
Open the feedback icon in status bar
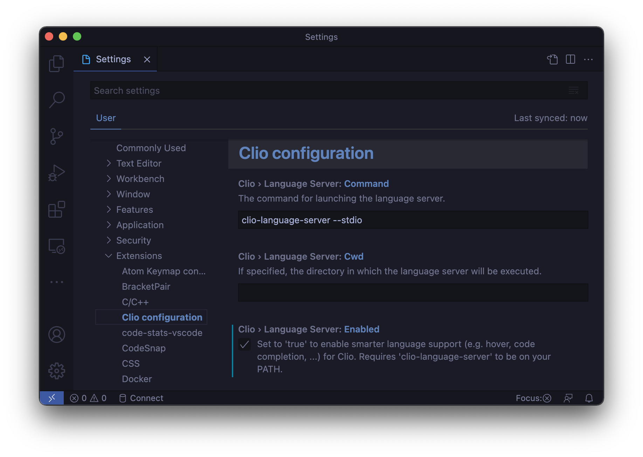pos(568,398)
